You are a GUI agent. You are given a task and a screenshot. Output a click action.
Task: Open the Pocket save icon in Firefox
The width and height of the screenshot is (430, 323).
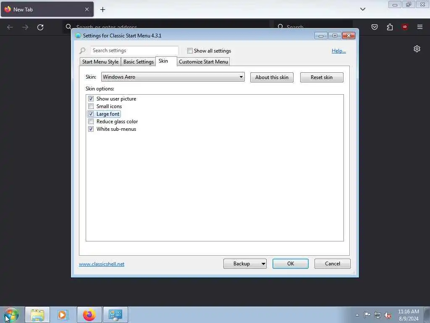pos(374,27)
